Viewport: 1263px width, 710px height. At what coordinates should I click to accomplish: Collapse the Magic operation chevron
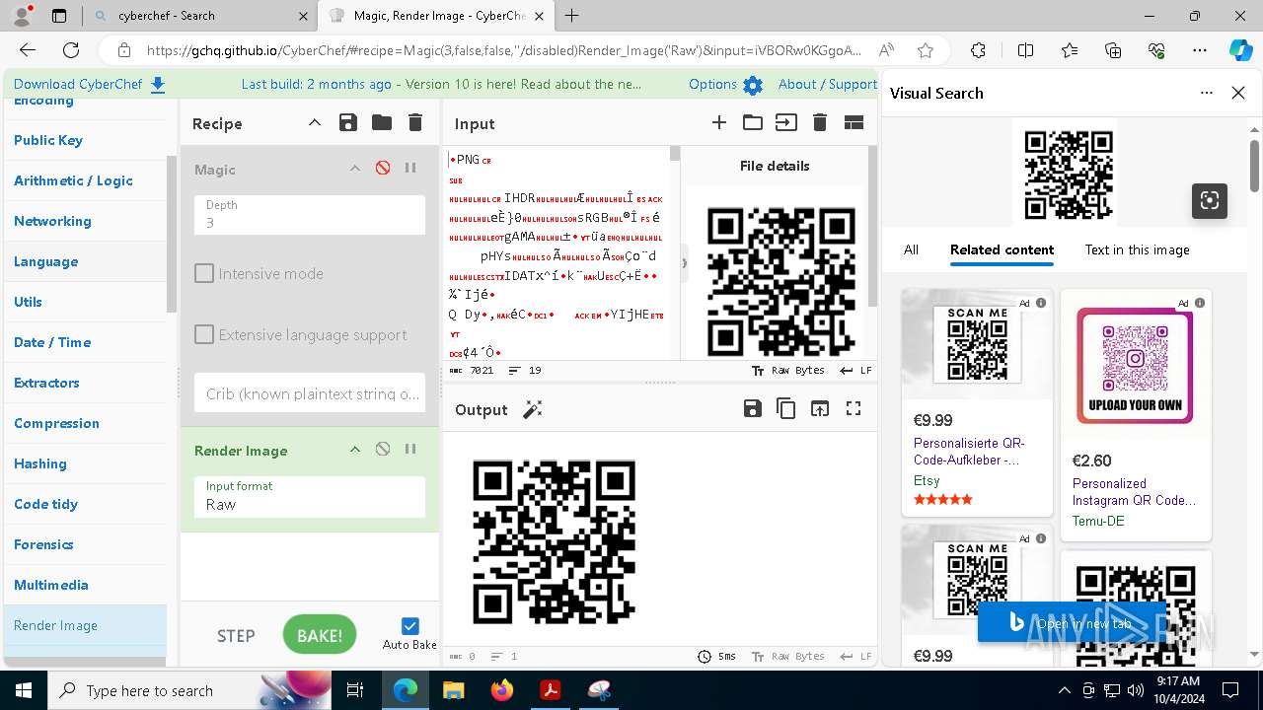(355, 169)
